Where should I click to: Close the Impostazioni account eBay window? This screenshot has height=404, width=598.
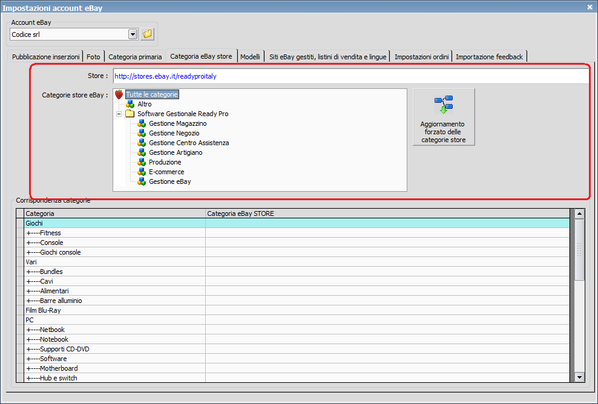(590, 7)
